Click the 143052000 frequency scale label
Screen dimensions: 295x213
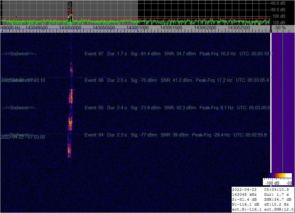click(x=205, y=28)
